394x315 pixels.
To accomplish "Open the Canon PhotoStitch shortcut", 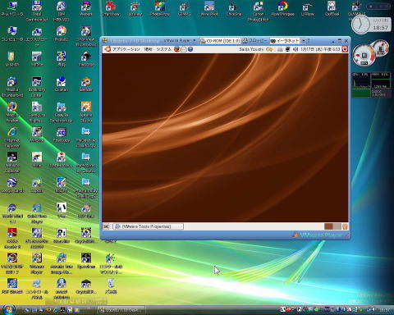I will pyautogui.click(x=258, y=11).
